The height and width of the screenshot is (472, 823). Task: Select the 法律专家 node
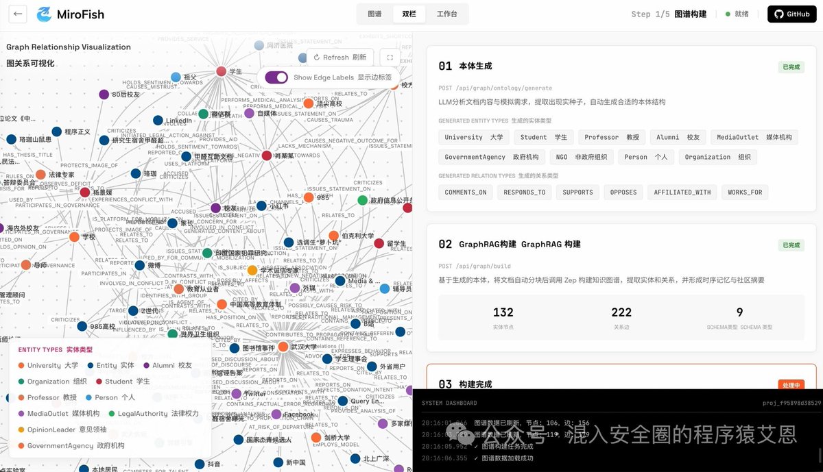[40, 175]
